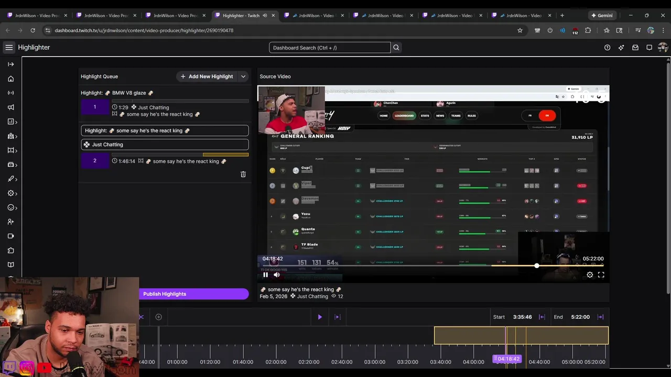Open the Chrome extensions puzzle icon
This screenshot has width=671, height=377.
tap(588, 30)
